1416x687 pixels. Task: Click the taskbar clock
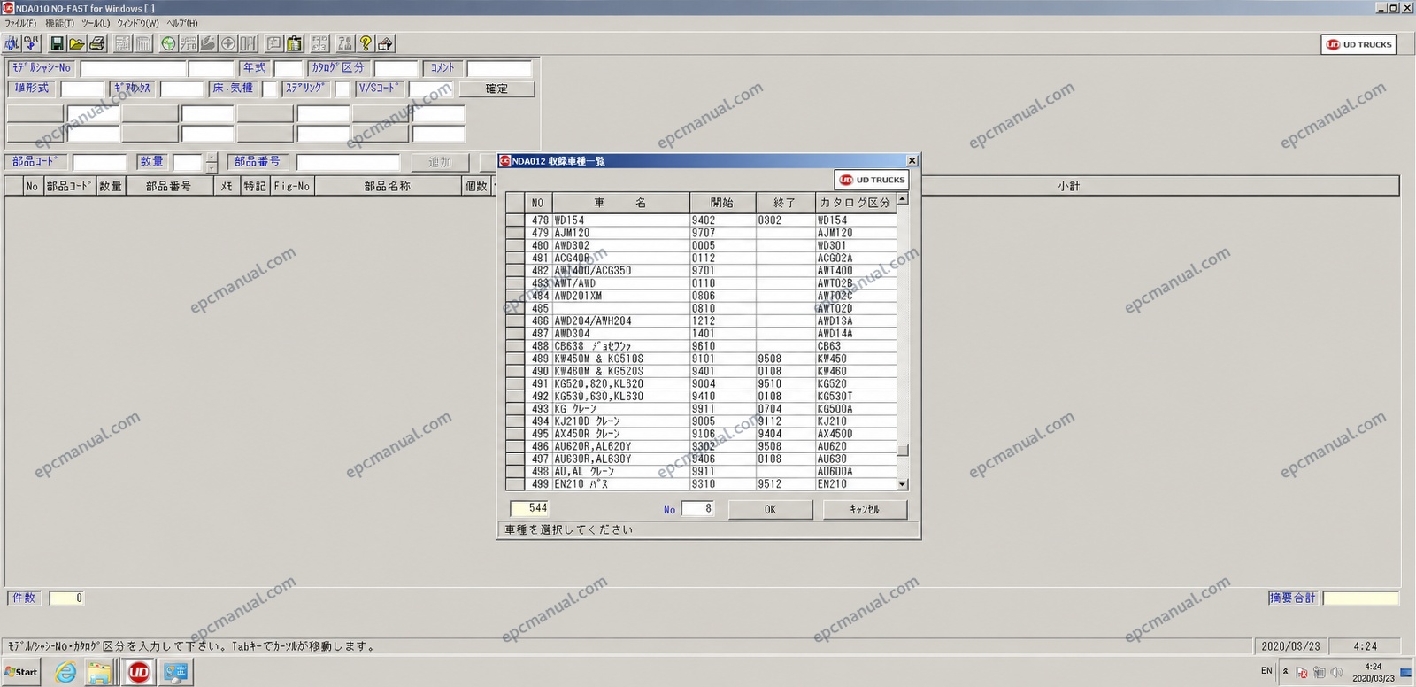click(1373, 672)
